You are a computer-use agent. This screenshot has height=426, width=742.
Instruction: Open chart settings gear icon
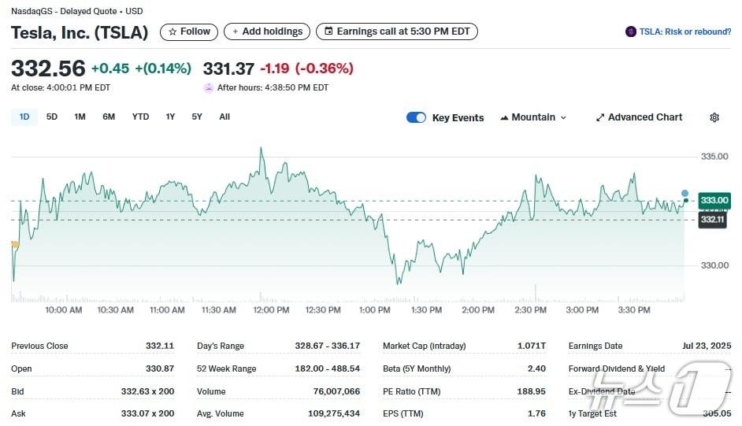[714, 117]
